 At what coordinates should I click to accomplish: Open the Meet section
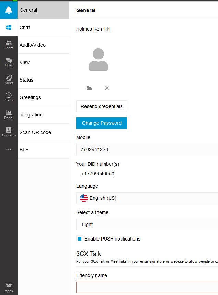[x=9, y=80]
